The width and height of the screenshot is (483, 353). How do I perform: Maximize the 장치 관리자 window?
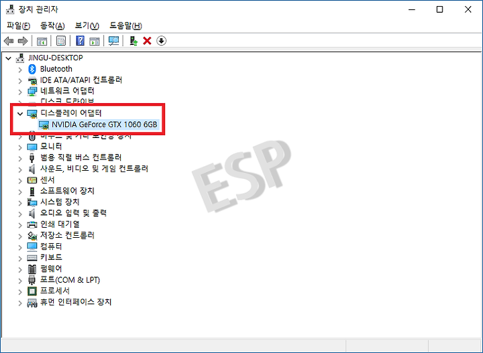pos(439,9)
